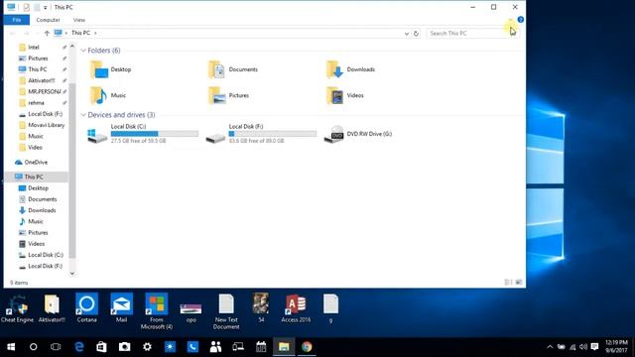Screen dimensions: 635x357
Task: Select the desktop file named g
Action: pyautogui.click(x=330, y=308)
